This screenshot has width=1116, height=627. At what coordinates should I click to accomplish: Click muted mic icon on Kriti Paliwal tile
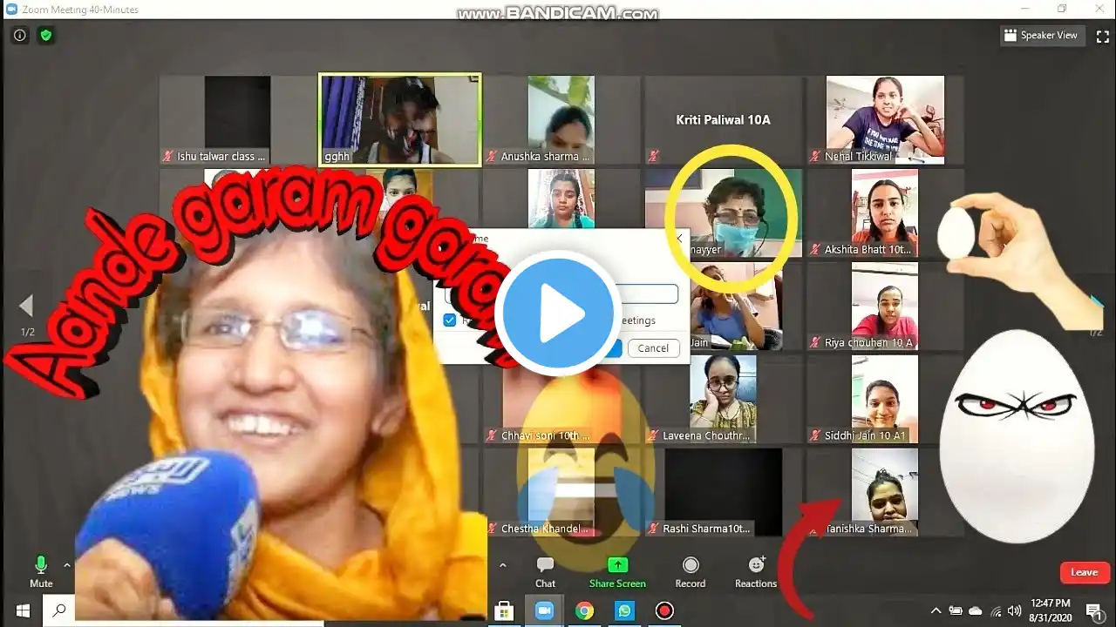point(654,157)
